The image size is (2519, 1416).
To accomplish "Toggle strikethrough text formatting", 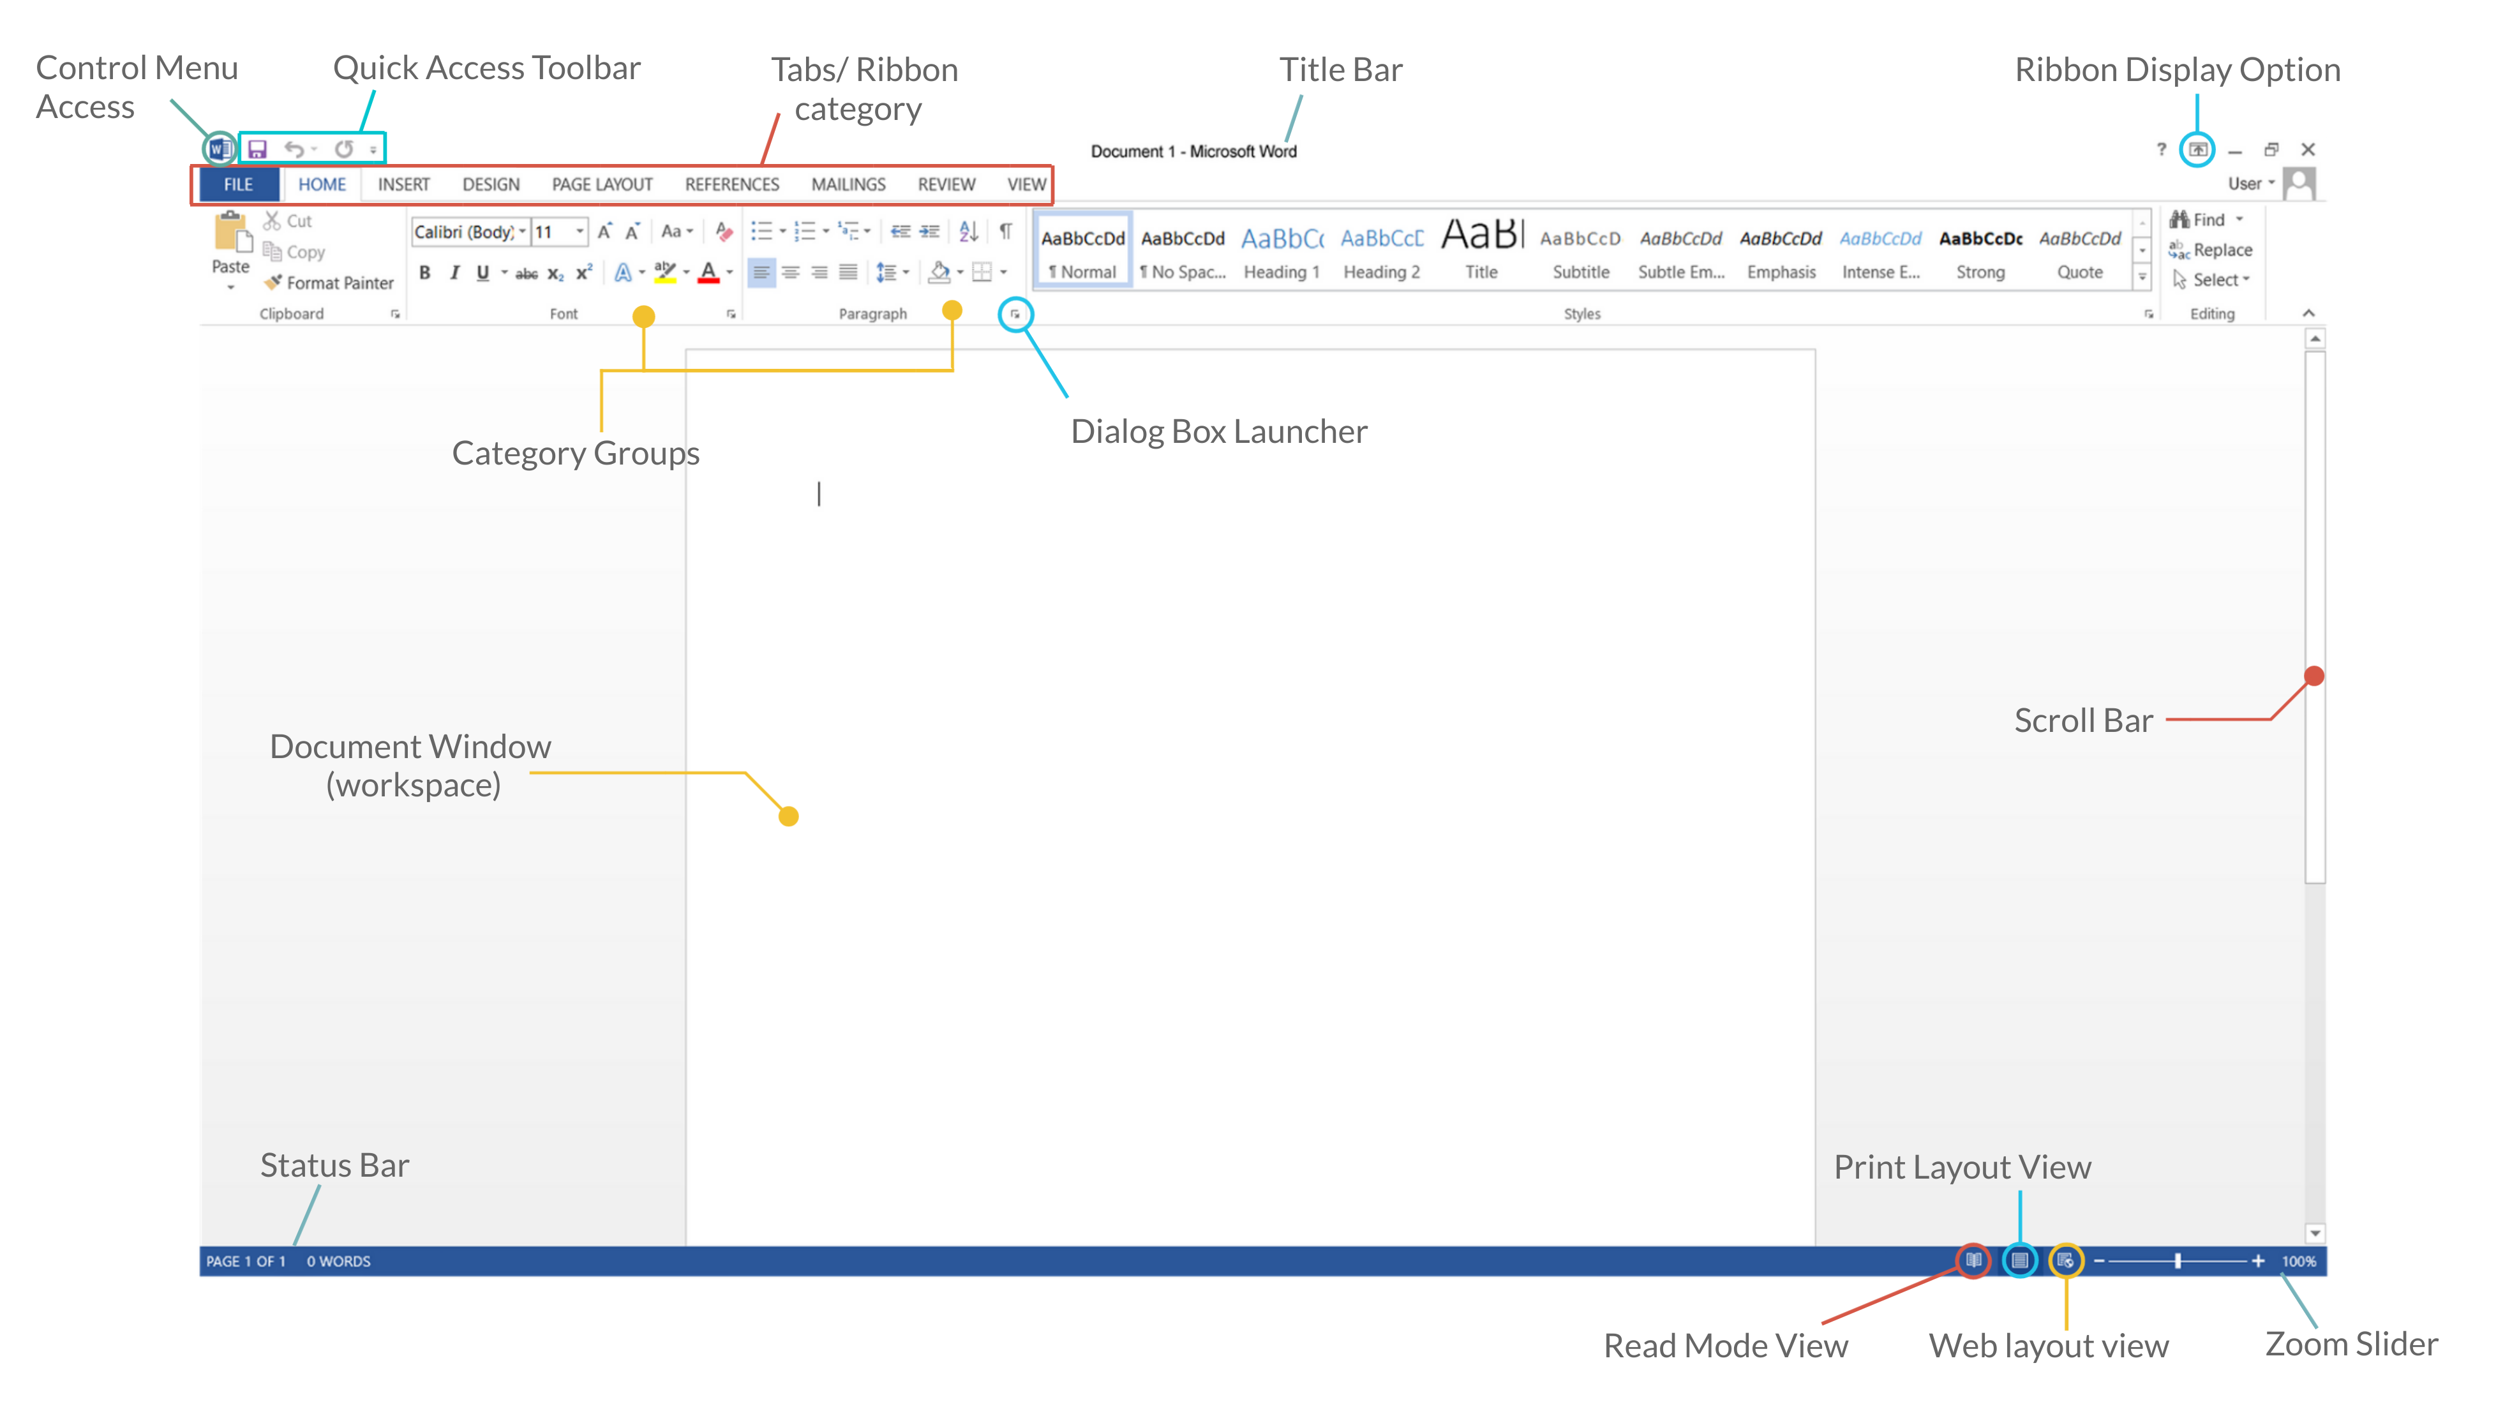I will click(x=526, y=274).
